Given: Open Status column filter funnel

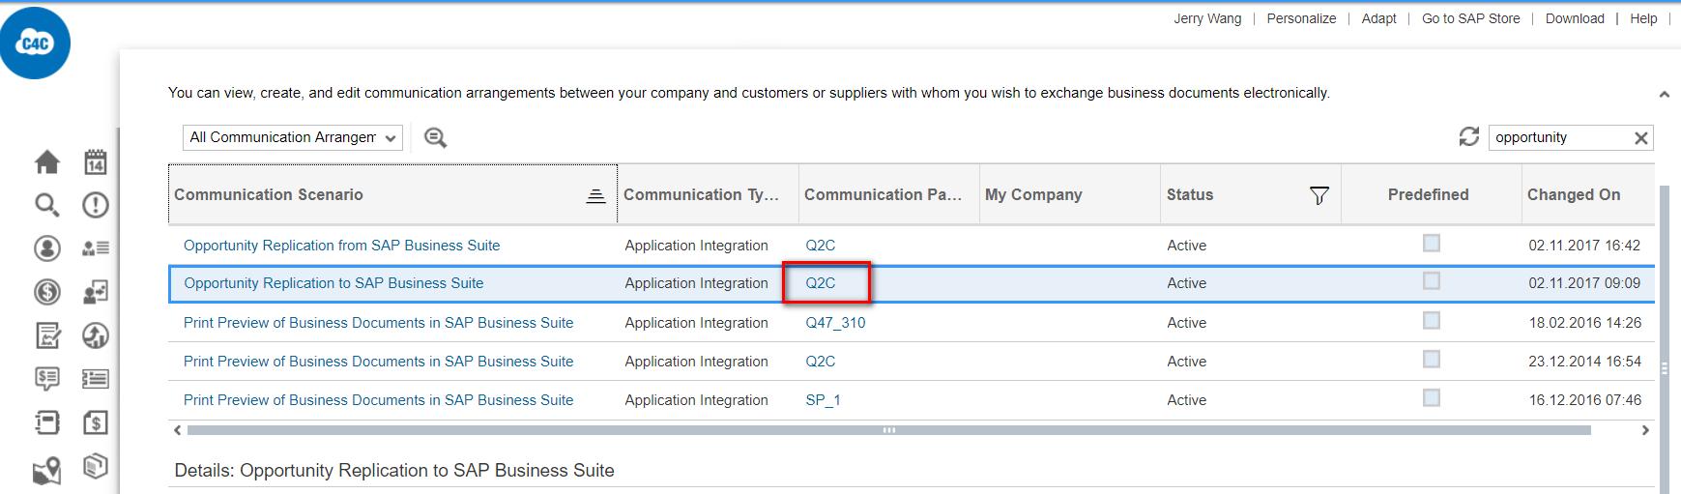Looking at the screenshot, I should tap(1319, 195).
